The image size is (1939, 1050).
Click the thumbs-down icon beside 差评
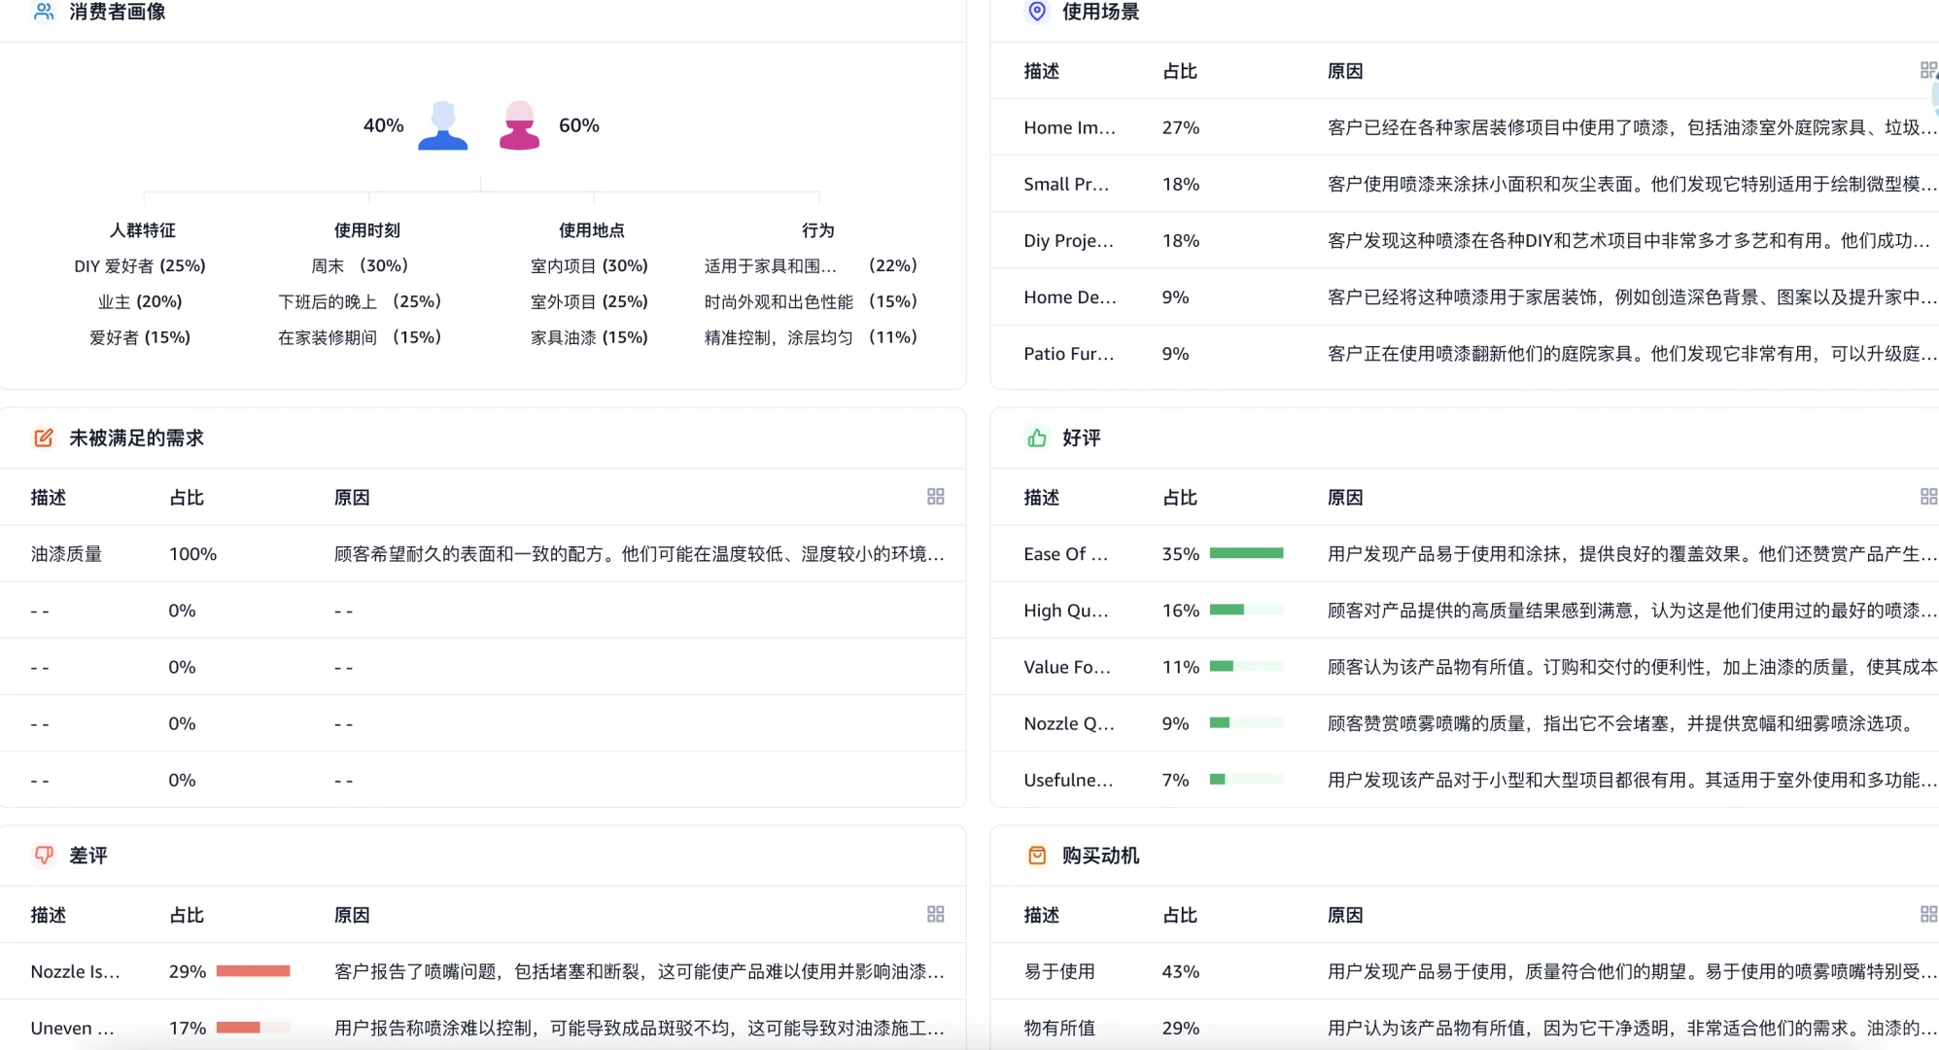coord(43,856)
